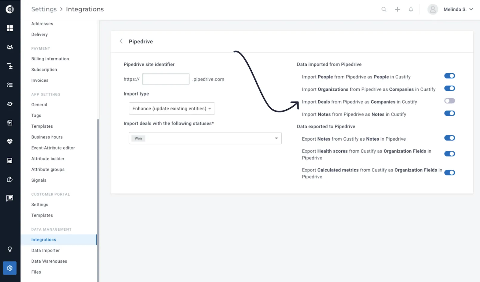Enable Import Deals as Companies switch
The width and height of the screenshot is (480, 282).
[x=450, y=101]
